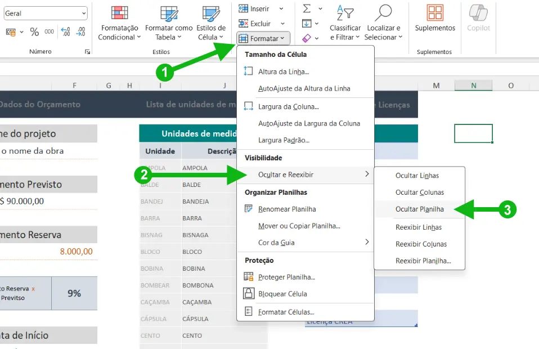Click the Preencher fill down icon
This screenshot has width=539, height=349.
coord(307,24)
